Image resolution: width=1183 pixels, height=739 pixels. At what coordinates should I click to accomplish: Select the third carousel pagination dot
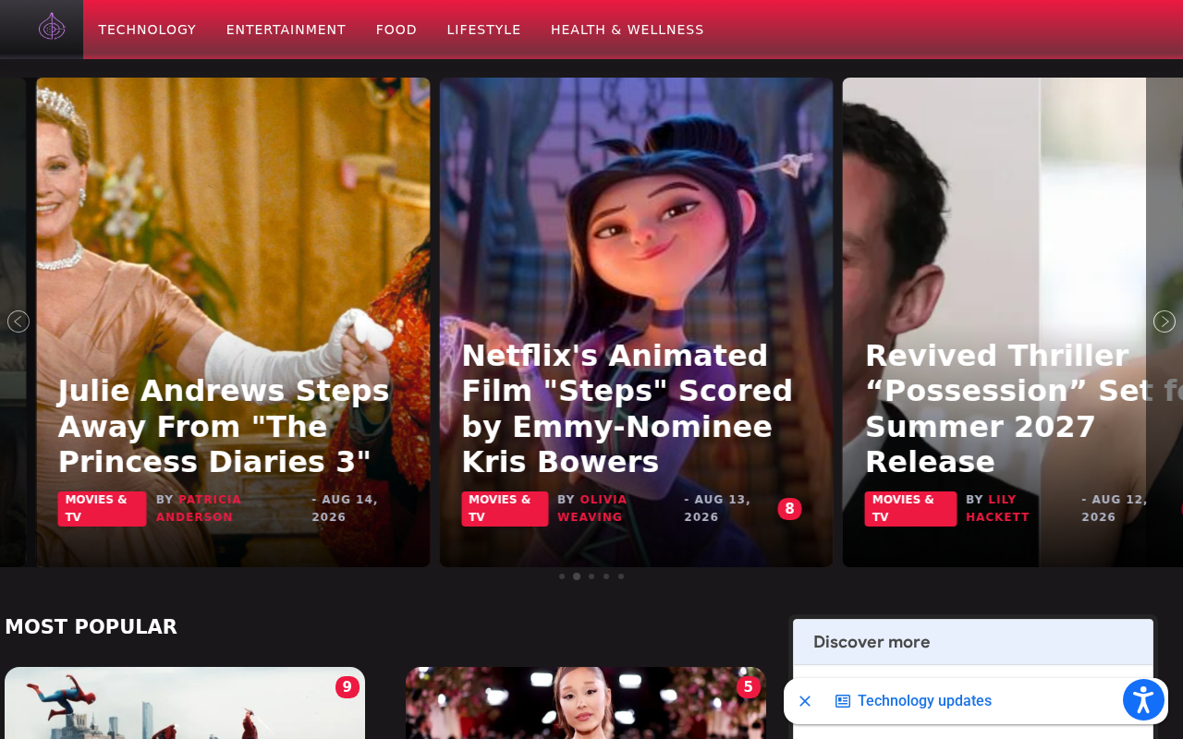(591, 576)
